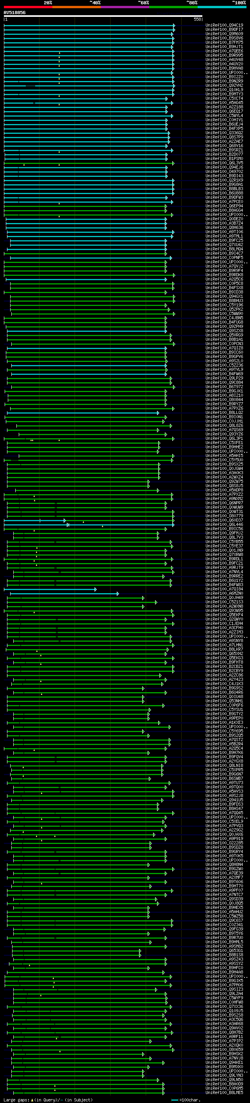Click the query end position 558
The height and width of the screenshot is (1103, 250).
197,19
